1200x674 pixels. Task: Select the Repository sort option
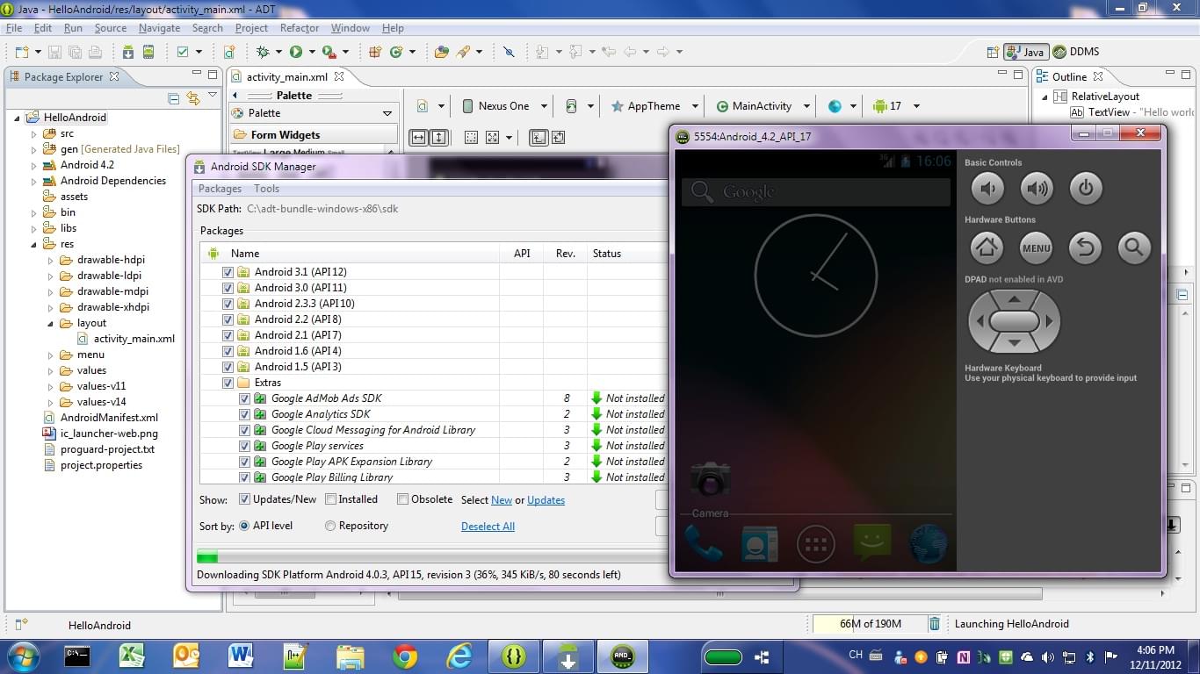point(330,526)
